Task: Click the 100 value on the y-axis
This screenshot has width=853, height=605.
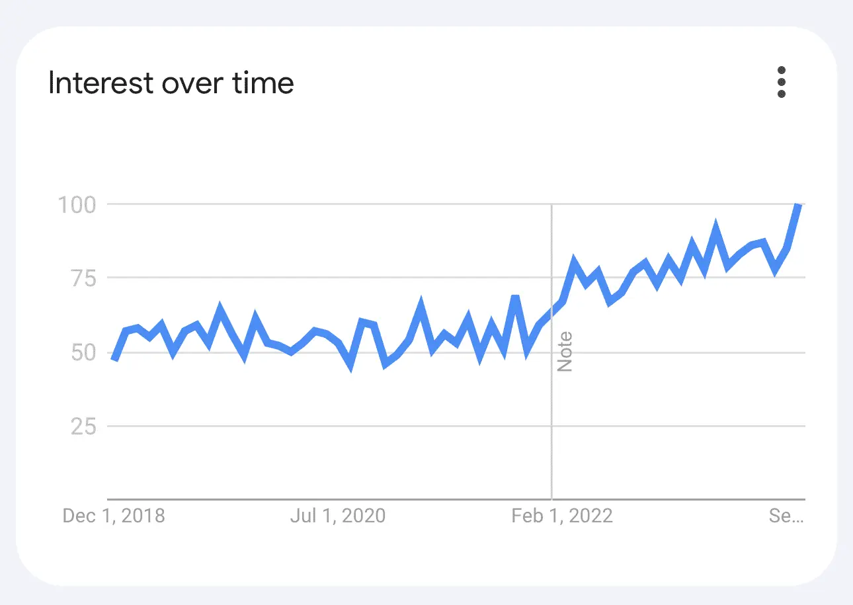Action: (x=77, y=204)
